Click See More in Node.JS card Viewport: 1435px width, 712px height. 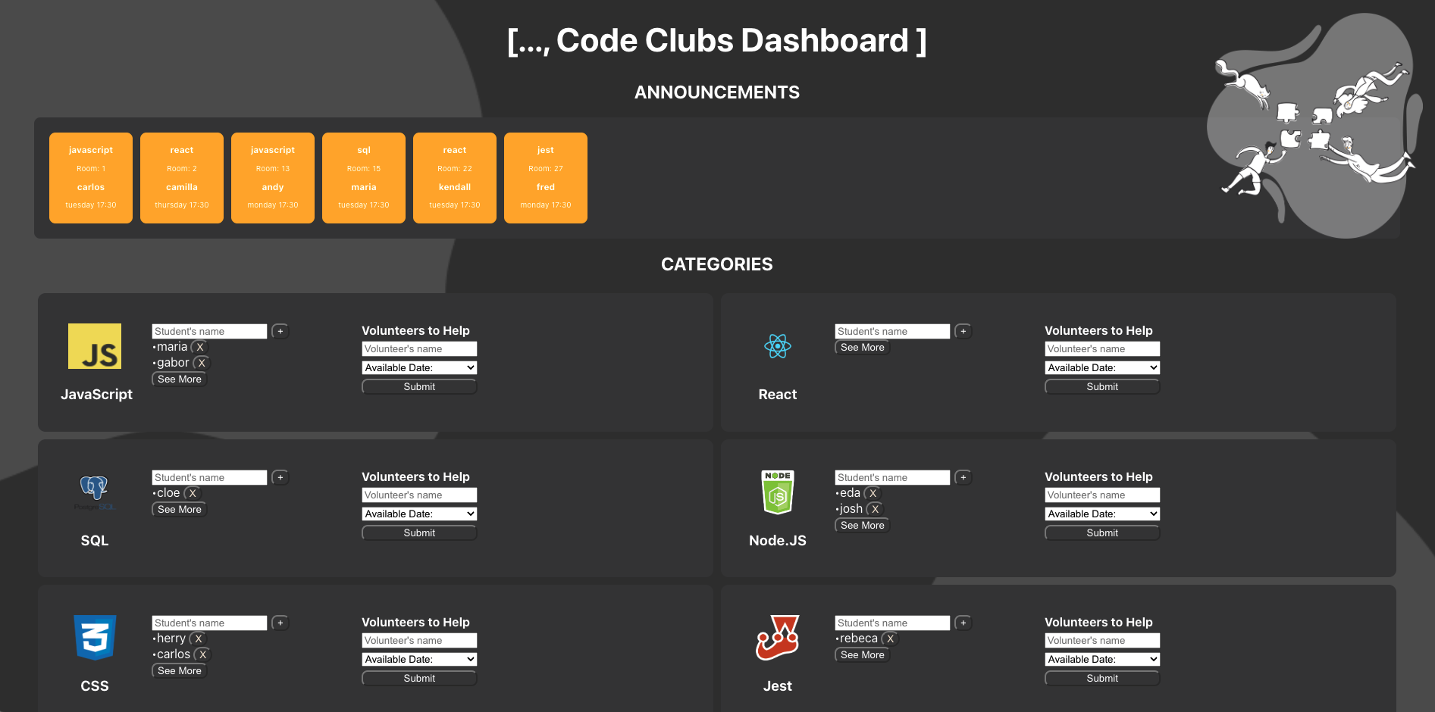pyautogui.click(x=863, y=525)
